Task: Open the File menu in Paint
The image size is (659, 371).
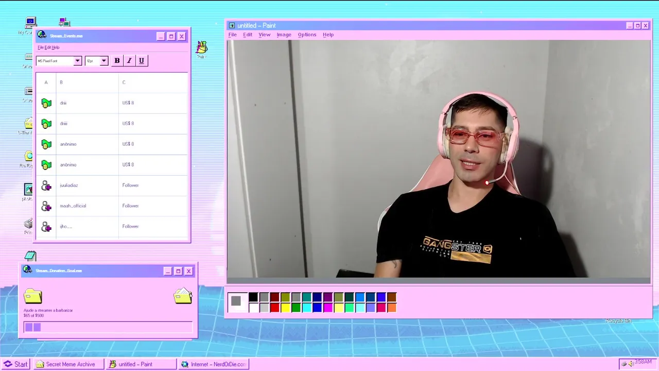Action: (232, 35)
